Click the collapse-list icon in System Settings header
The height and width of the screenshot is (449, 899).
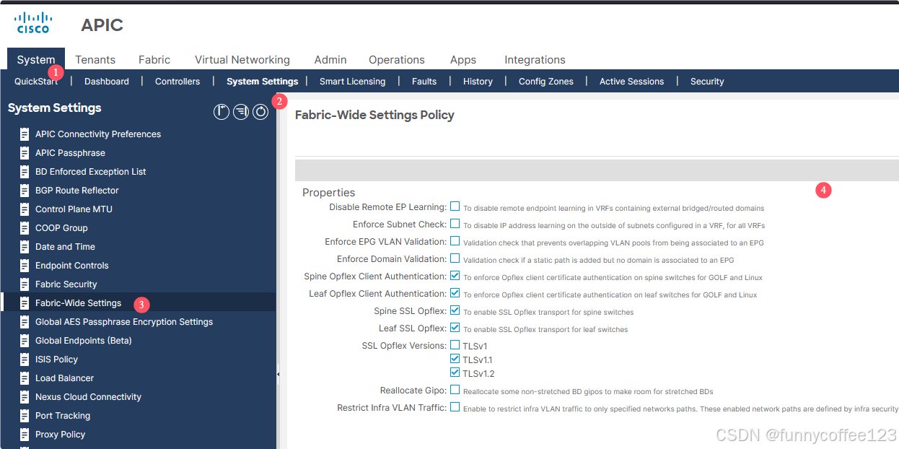241,111
